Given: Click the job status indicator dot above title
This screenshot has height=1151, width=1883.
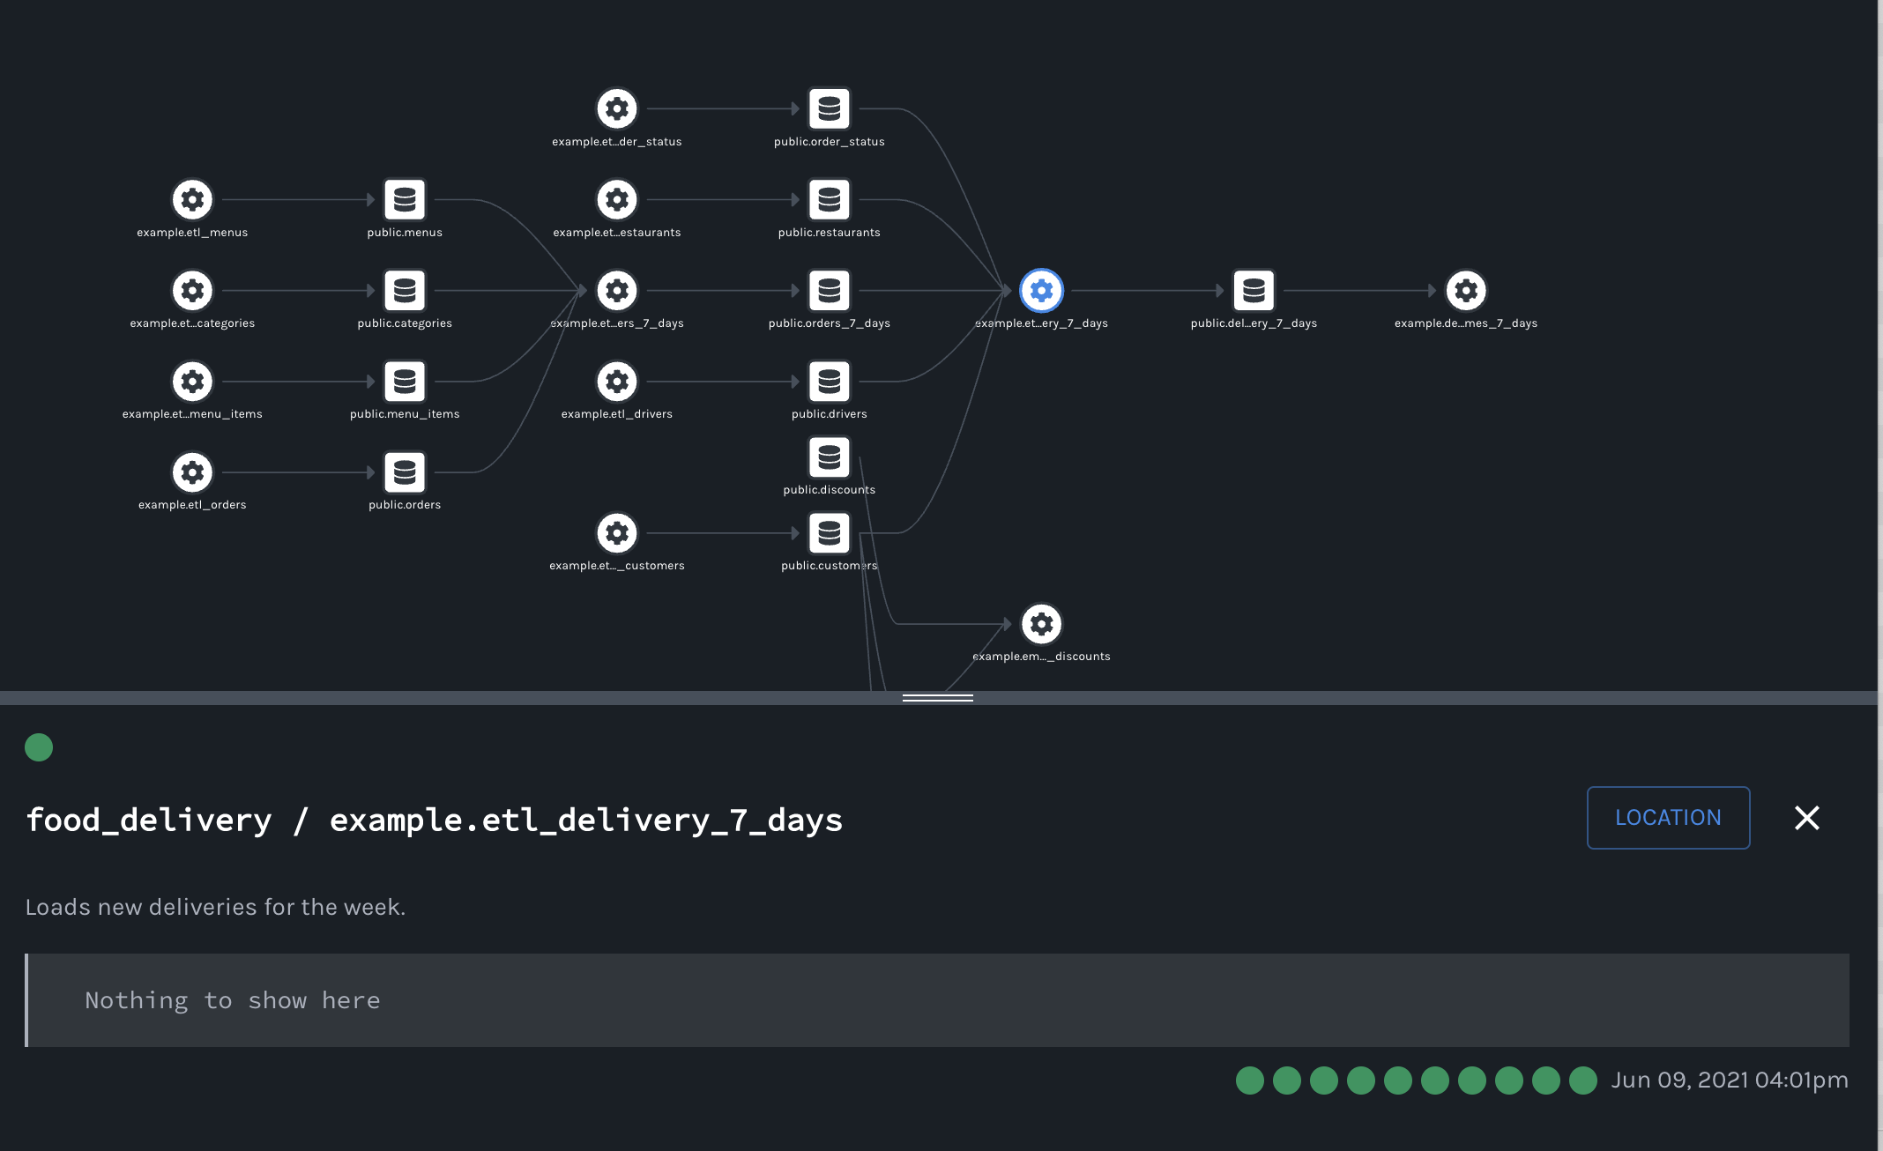Looking at the screenshot, I should (x=39, y=747).
